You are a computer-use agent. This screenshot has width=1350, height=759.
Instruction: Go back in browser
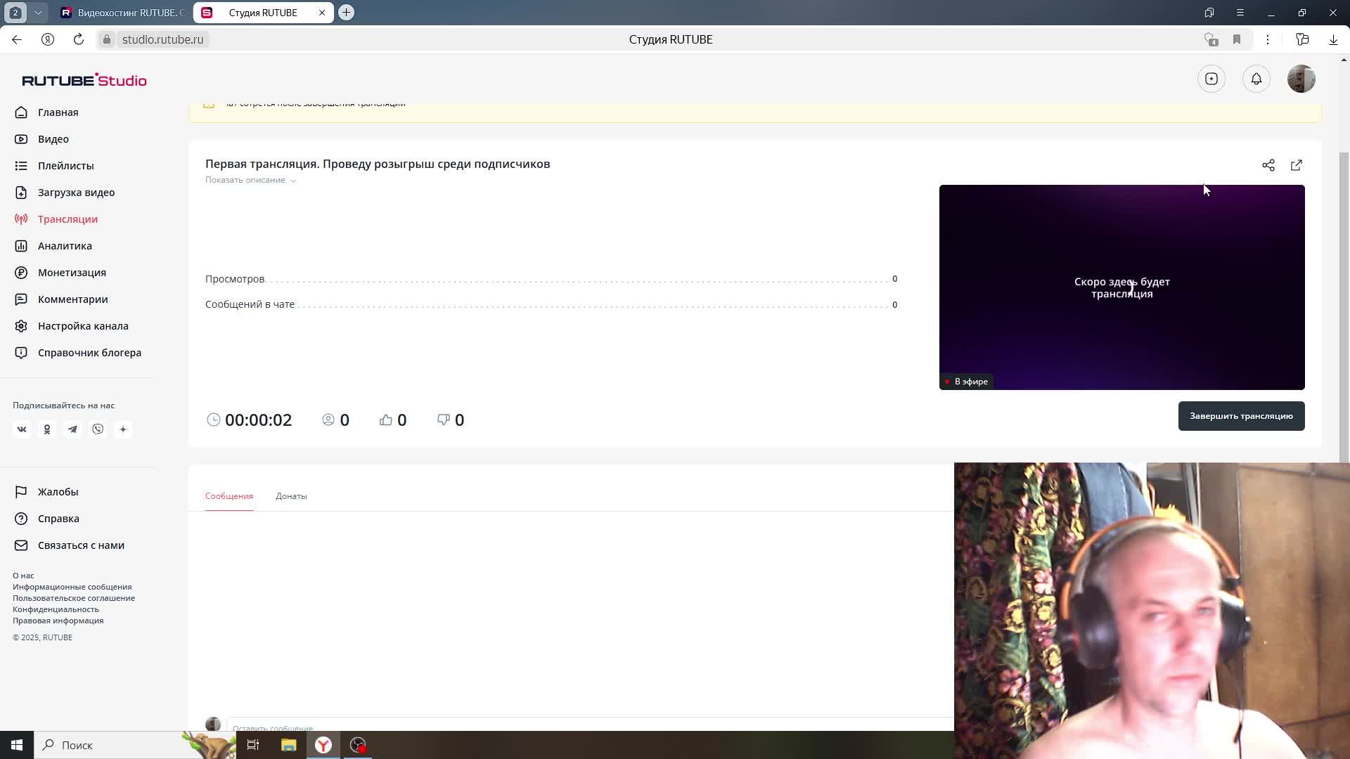(17, 39)
